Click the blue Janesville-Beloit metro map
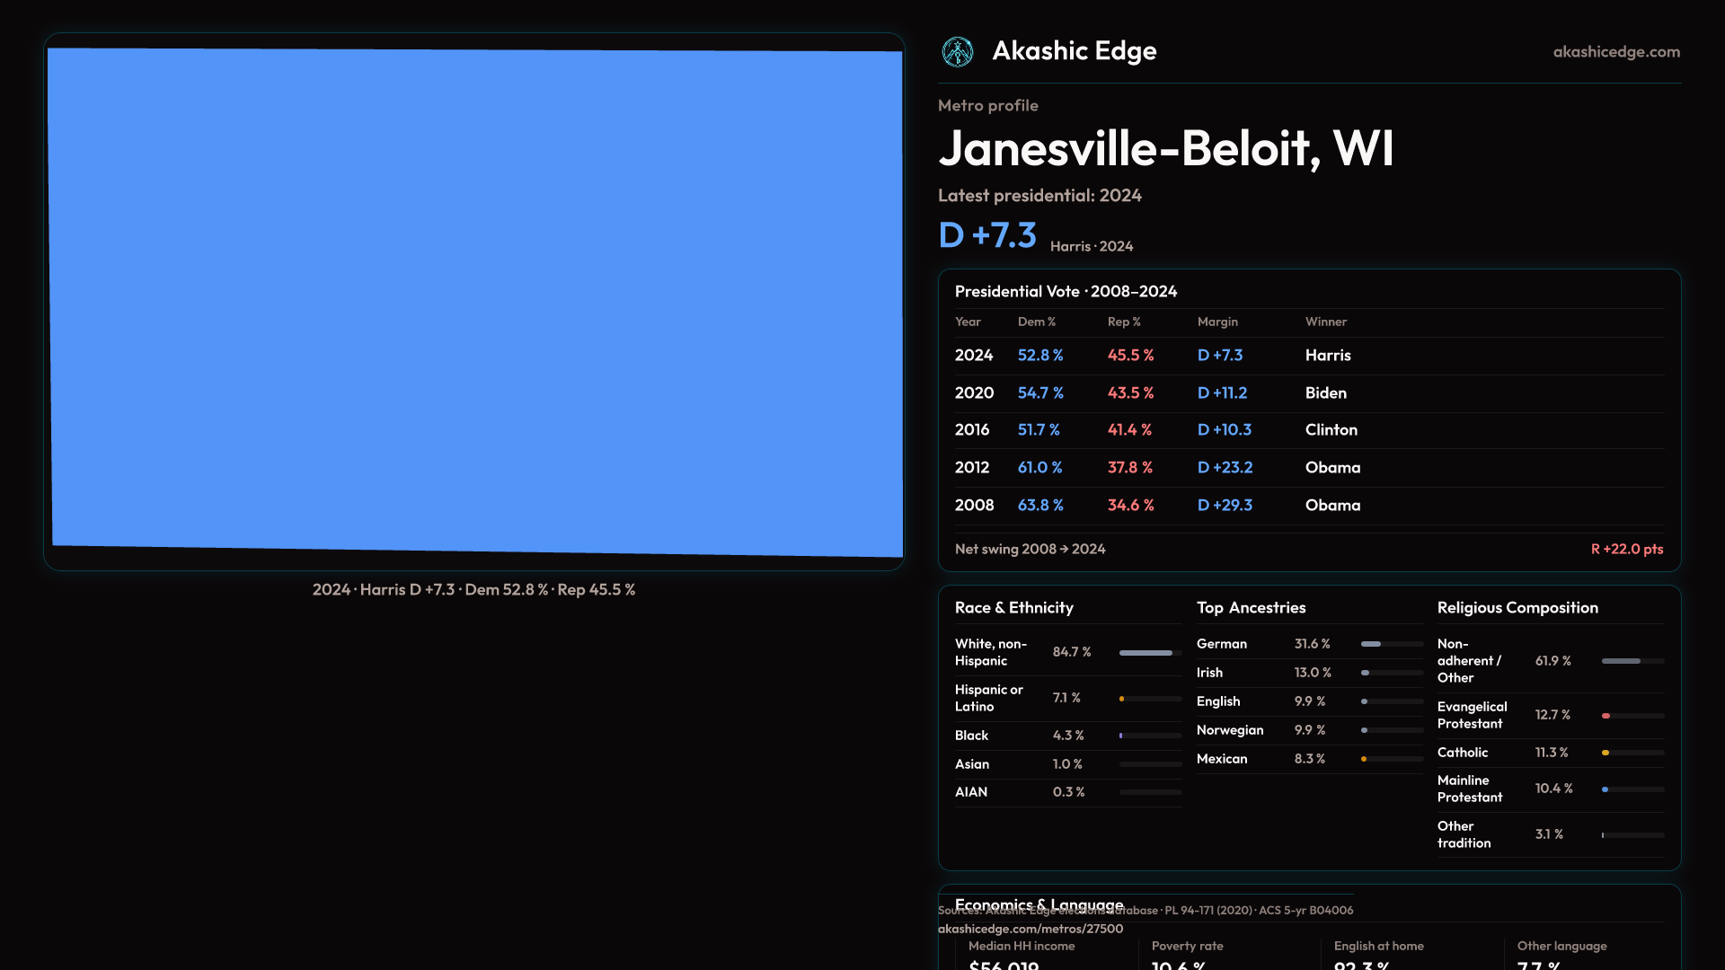The image size is (1725, 970). (x=476, y=301)
